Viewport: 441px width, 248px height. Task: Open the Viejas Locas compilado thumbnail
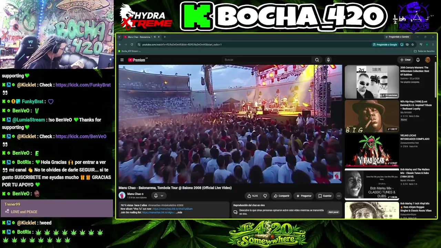point(372,150)
